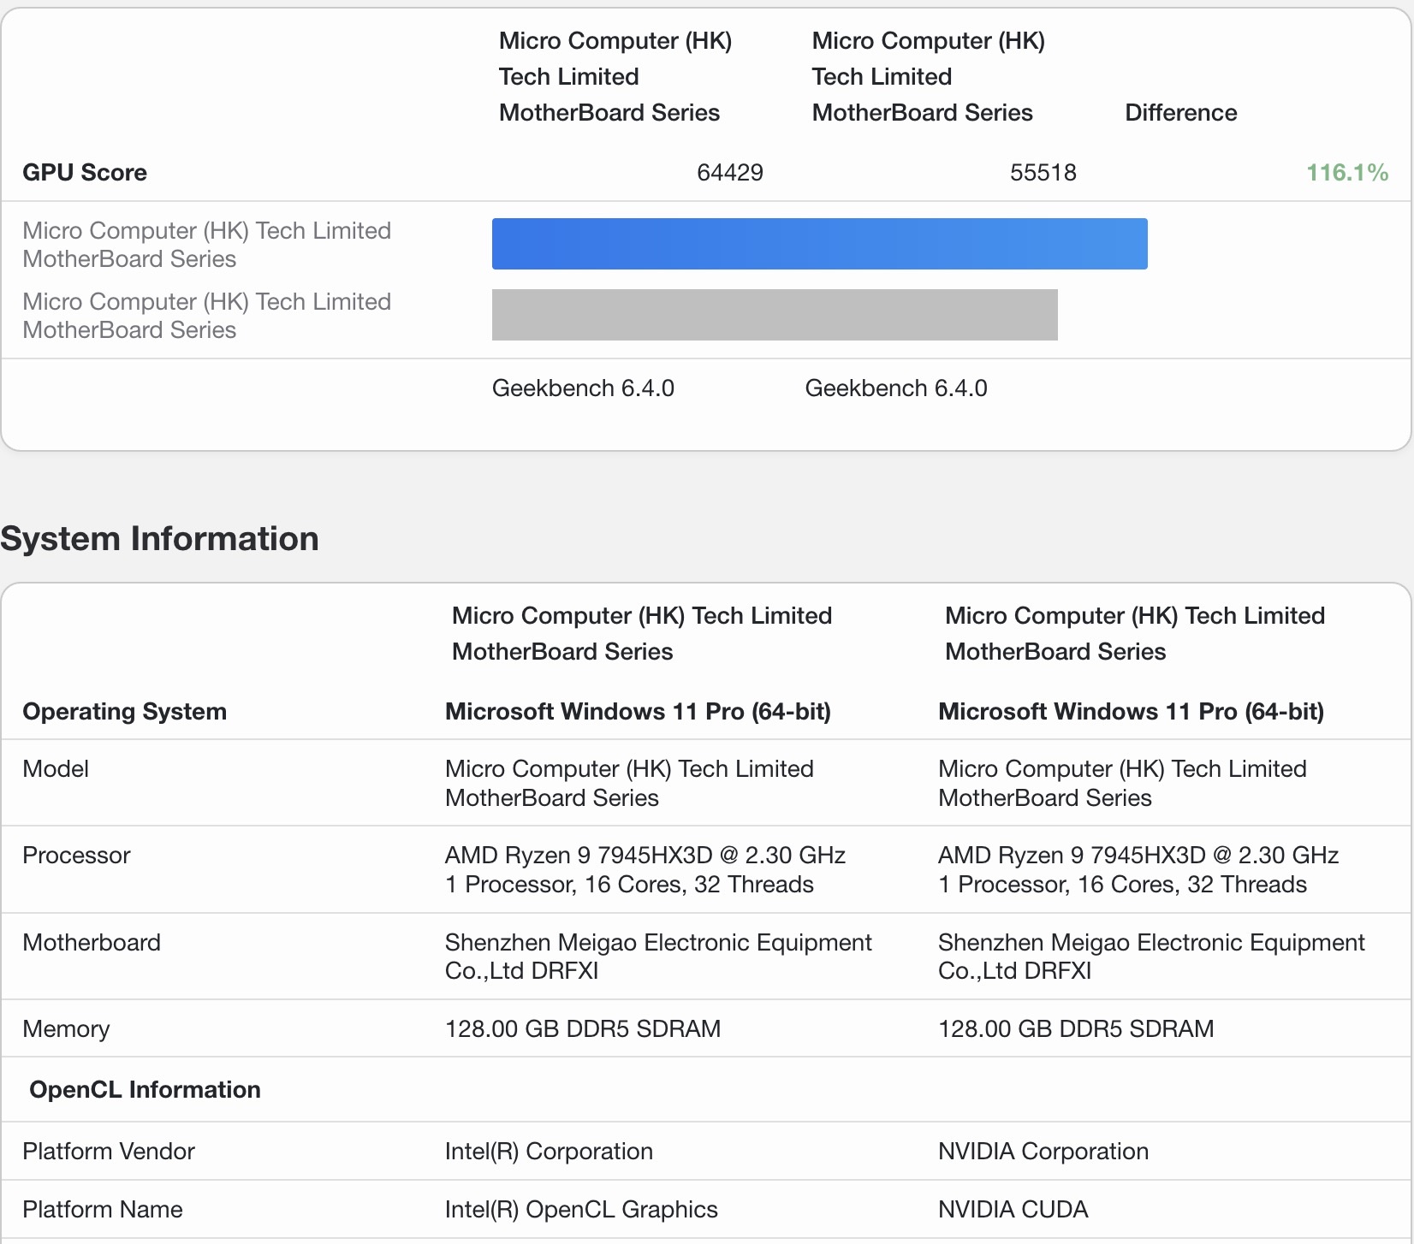Click the NVIDIA CUDA platform name
The height and width of the screenshot is (1244, 1414).
(x=1013, y=1210)
